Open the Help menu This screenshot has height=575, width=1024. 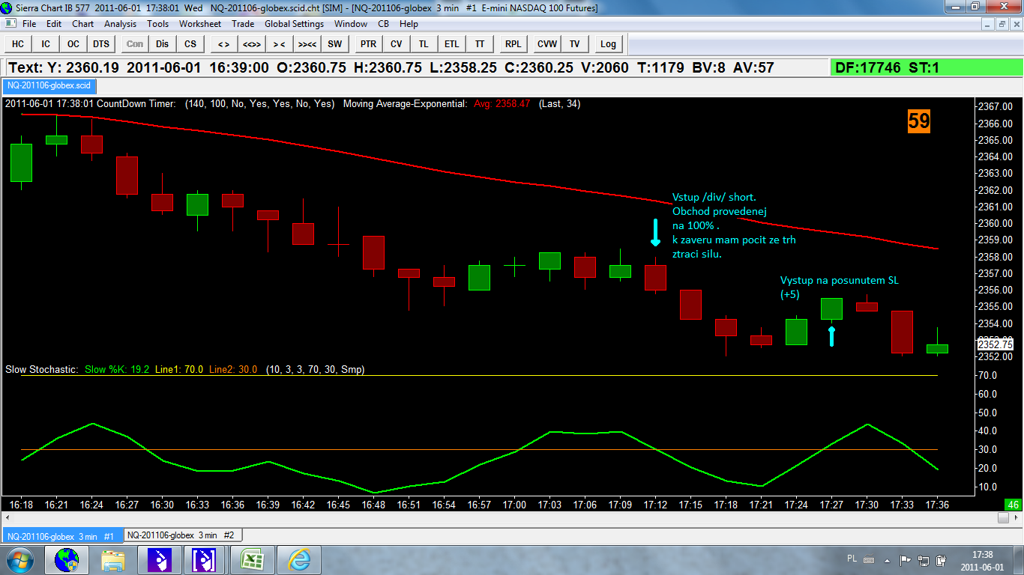pos(409,23)
